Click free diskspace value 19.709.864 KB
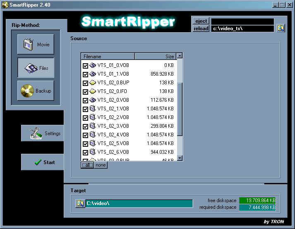The width and height of the screenshot is (295, 229). [257, 200]
